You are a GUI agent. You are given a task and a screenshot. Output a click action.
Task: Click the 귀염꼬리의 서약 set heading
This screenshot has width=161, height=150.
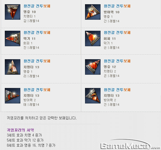point(20,130)
